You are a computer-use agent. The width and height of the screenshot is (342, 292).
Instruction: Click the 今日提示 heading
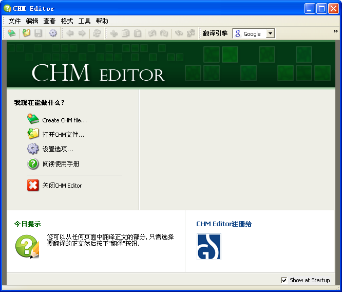point(28,224)
